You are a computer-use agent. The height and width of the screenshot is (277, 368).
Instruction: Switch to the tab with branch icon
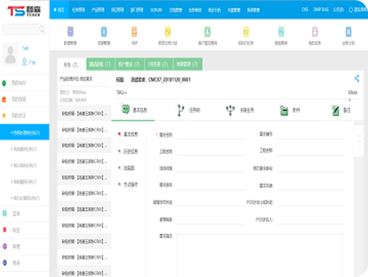pyautogui.click(x=188, y=110)
